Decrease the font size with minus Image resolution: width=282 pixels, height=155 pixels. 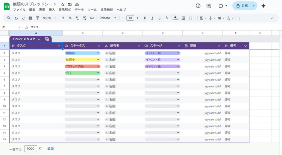pyautogui.click(x=123, y=18)
